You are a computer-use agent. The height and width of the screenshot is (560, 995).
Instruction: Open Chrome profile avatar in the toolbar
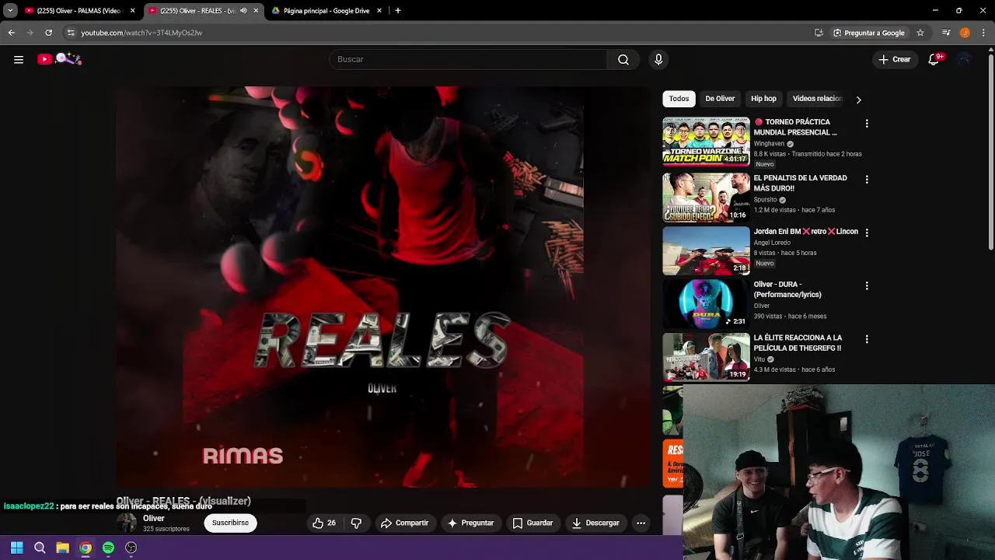(x=965, y=33)
